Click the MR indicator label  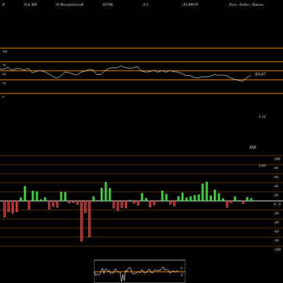pos(252,147)
